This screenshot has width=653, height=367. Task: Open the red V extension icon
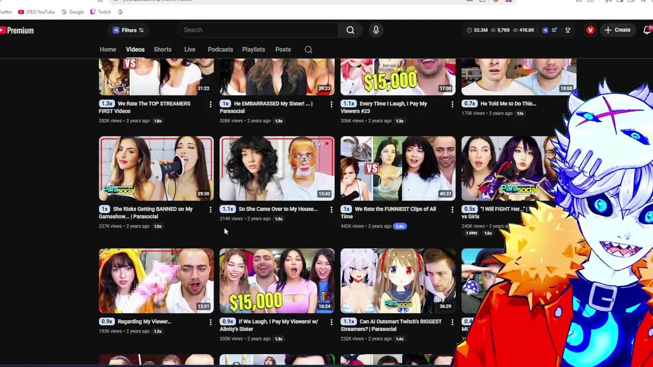pyautogui.click(x=590, y=30)
